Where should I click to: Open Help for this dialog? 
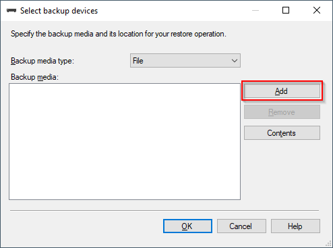click(x=295, y=226)
